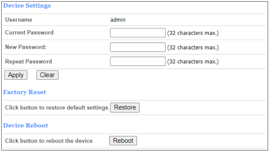The image size is (269, 151).
Task: Reboot the device
Action: 123,141
